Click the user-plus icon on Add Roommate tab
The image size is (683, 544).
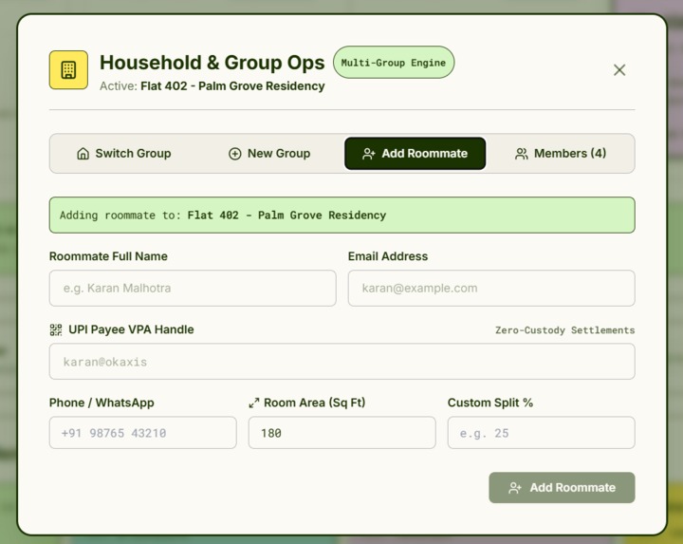click(368, 154)
